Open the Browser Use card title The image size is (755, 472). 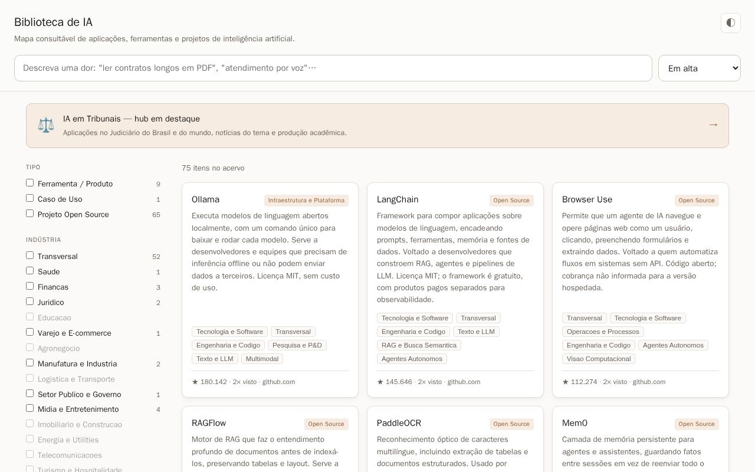587,200
